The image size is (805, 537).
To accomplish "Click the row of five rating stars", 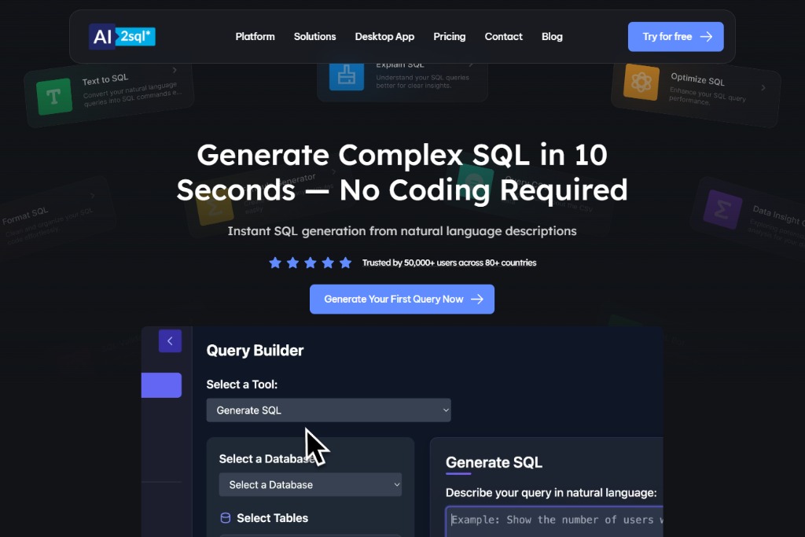I will [x=310, y=263].
